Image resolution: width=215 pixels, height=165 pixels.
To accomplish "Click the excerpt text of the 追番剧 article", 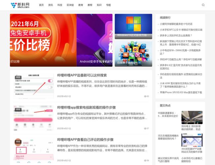I will (102, 84).
